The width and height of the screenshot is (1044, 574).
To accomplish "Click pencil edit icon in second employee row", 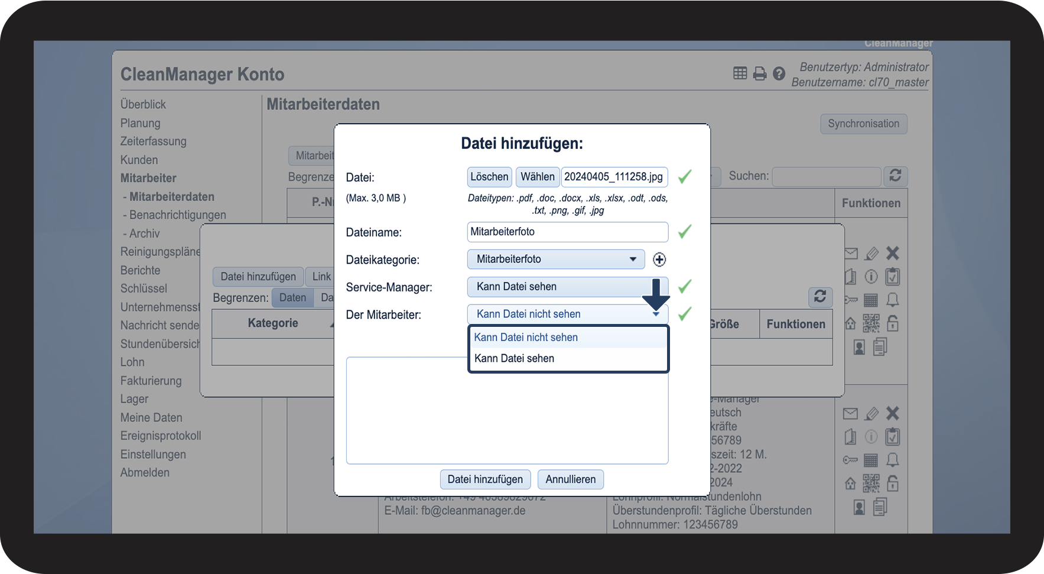I will click(x=871, y=414).
